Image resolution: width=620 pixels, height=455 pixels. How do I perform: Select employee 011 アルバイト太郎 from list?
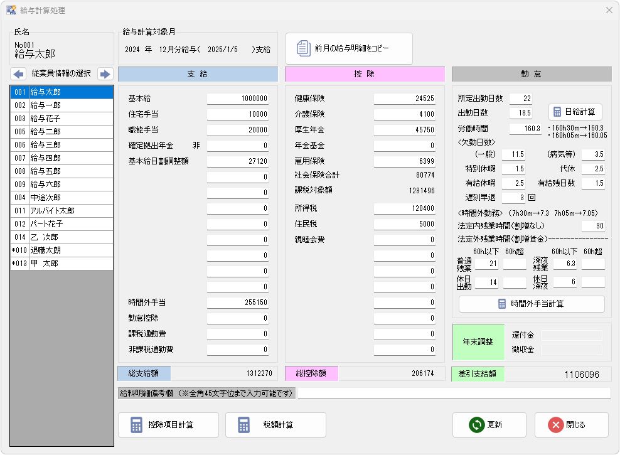[61, 211]
